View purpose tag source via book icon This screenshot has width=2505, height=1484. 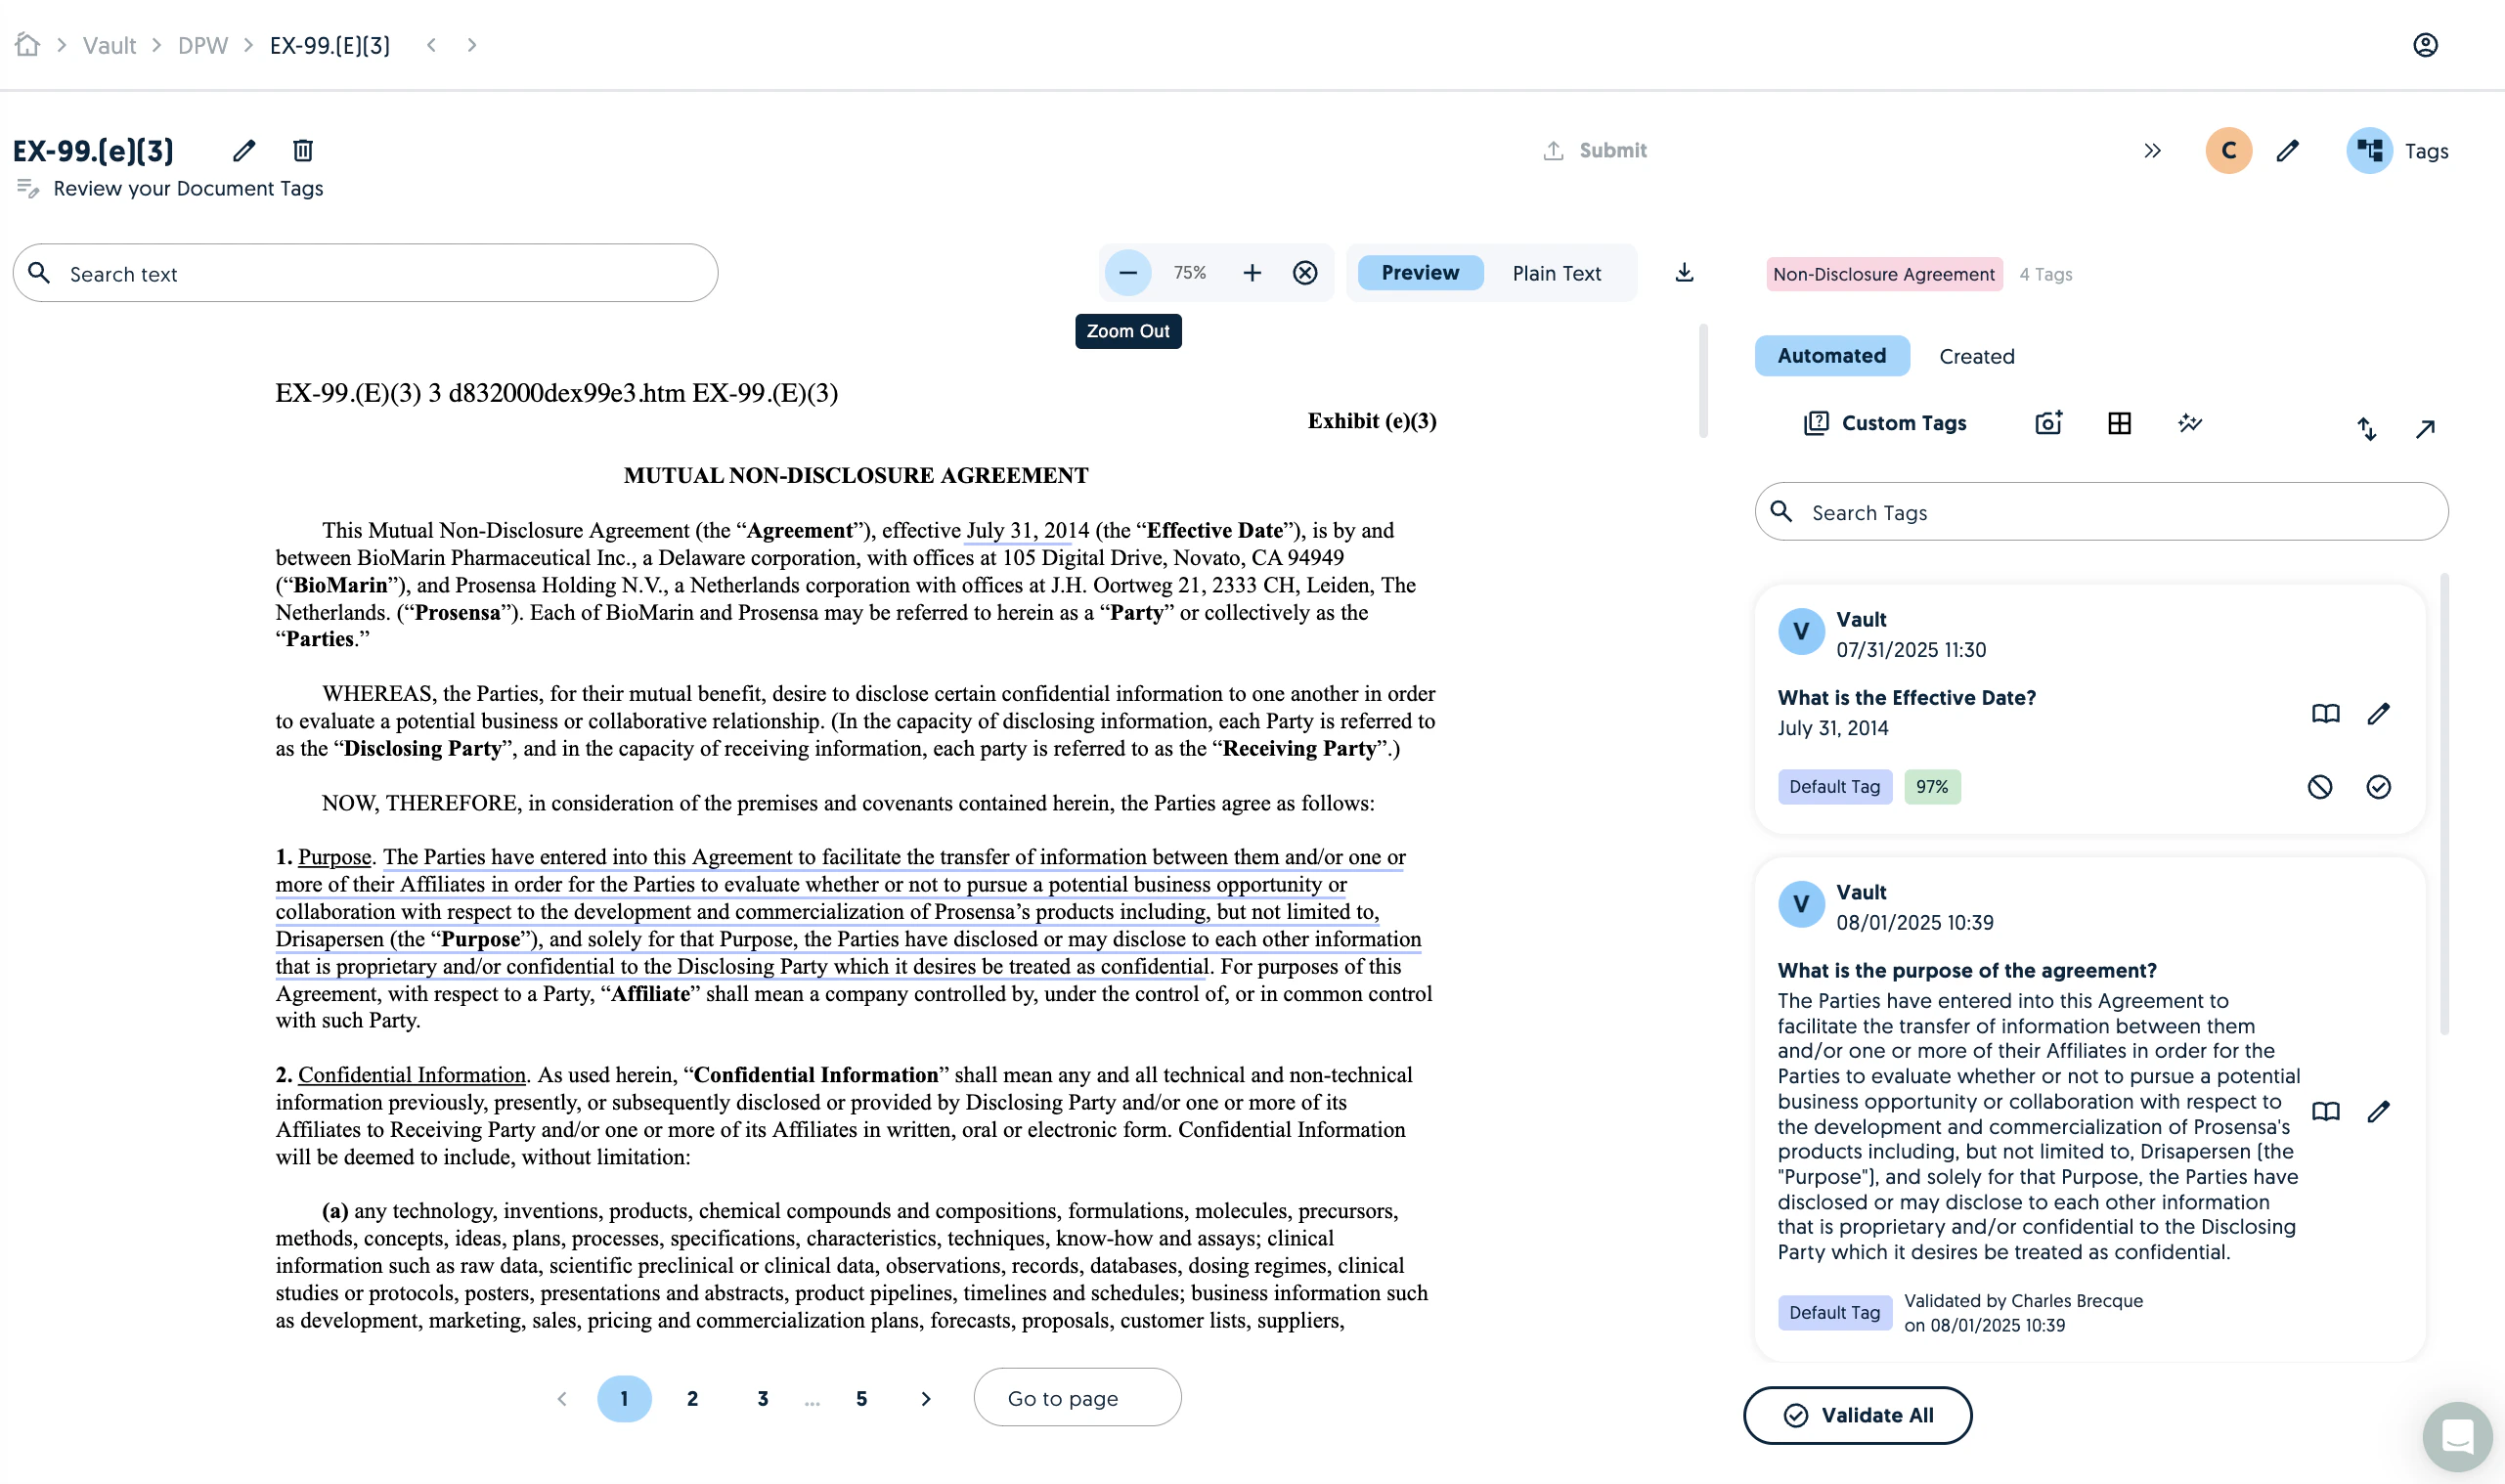(2326, 1111)
